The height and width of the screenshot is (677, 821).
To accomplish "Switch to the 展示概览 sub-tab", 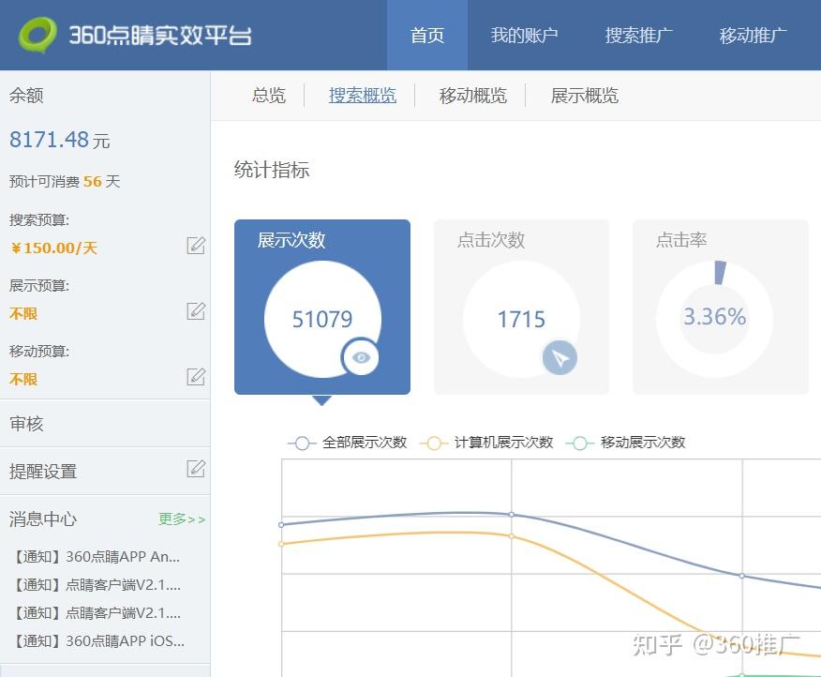I will 584,96.
